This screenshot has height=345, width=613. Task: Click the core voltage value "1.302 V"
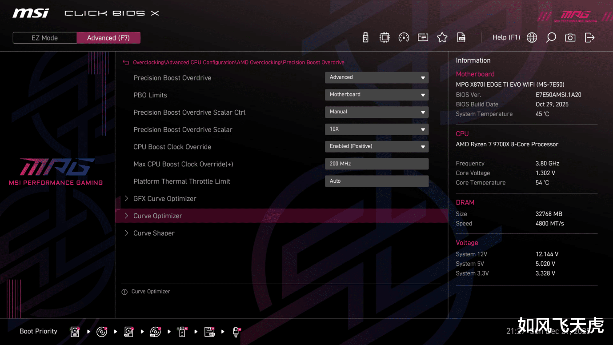point(545,173)
